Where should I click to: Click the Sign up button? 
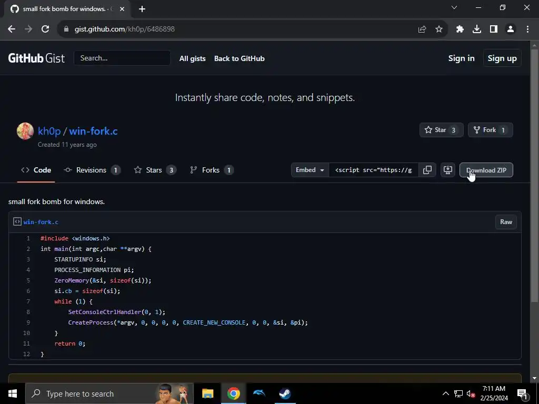tap(502, 58)
